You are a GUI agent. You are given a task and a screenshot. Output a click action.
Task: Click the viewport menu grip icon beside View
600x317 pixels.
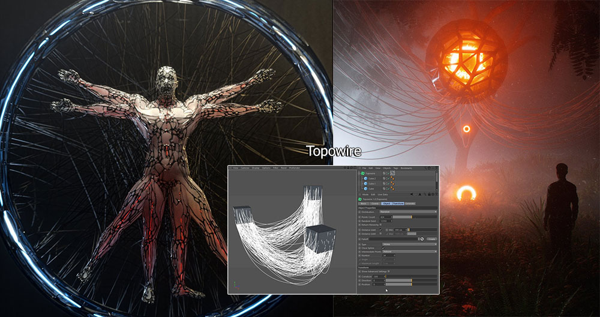tap(230, 168)
